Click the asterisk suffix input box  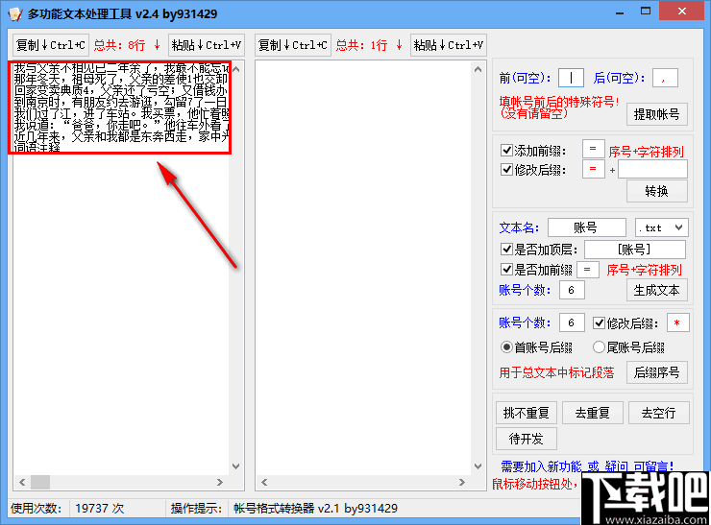coord(678,323)
